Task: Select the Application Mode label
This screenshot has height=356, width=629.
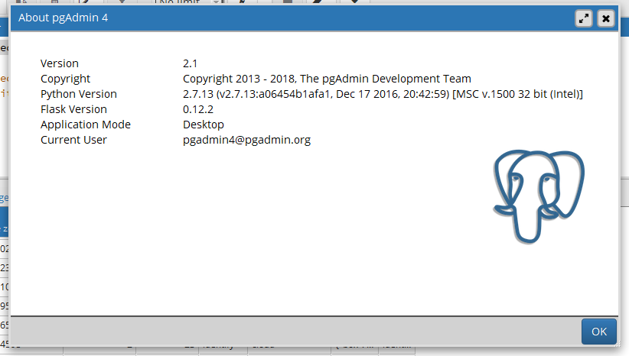Action: [86, 125]
